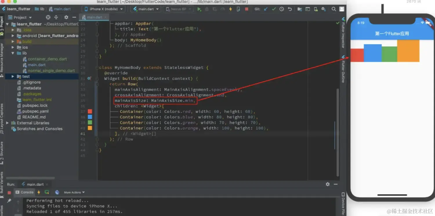
Task: Click the attach debugger phone icon
Action: click(x=238, y=9)
